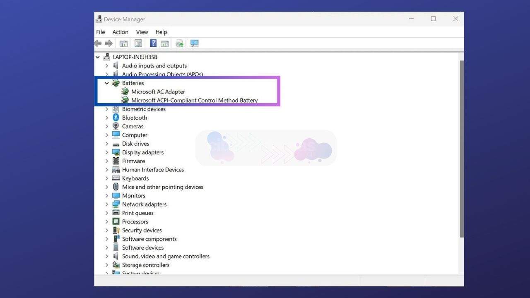Click the Mice and other pointing devices icon
This screenshot has width=530, height=298.
(x=116, y=187)
